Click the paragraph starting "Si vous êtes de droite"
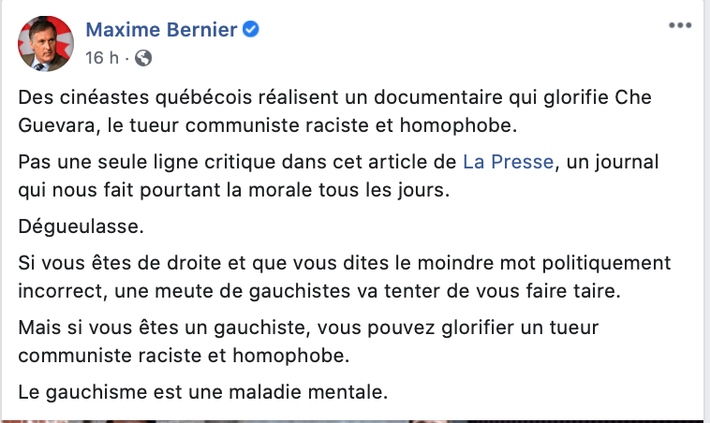Image resolution: width=710 pixels, height=423 pixels. tap(344, 277)
